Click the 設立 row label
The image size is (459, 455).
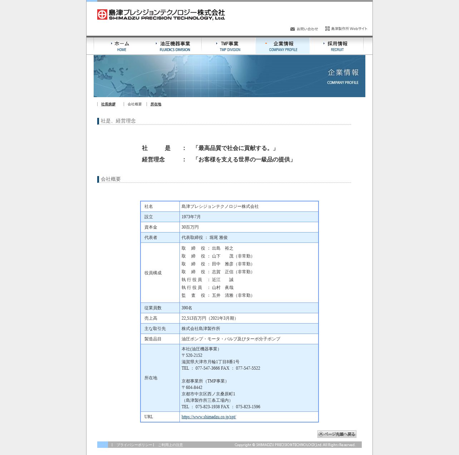click(149, 217)
